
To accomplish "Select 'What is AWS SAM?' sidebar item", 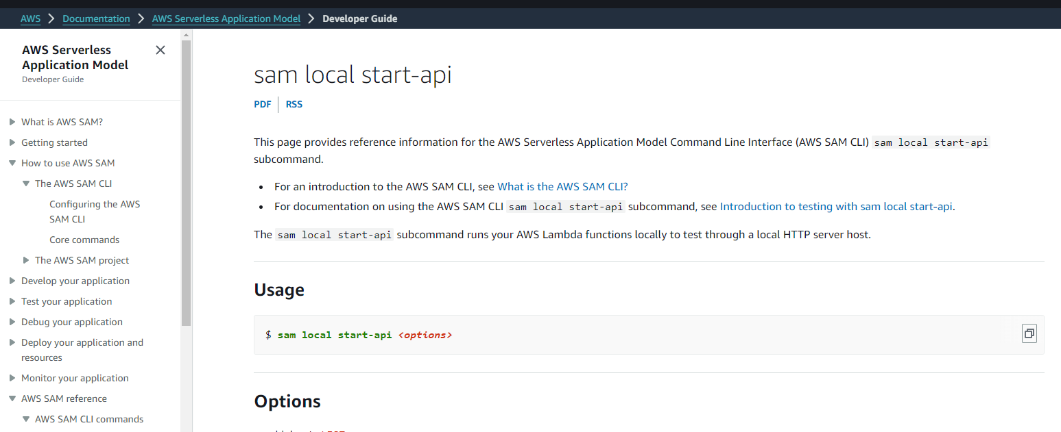I will click(x=62, y=122).
